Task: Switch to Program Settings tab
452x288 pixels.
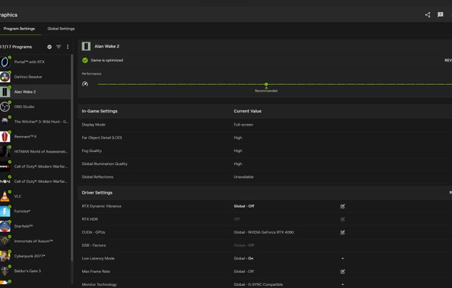Action: pyautogui.click(x=19, y=29)
